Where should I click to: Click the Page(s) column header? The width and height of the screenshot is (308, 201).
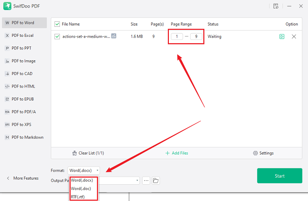pos(157,24)
